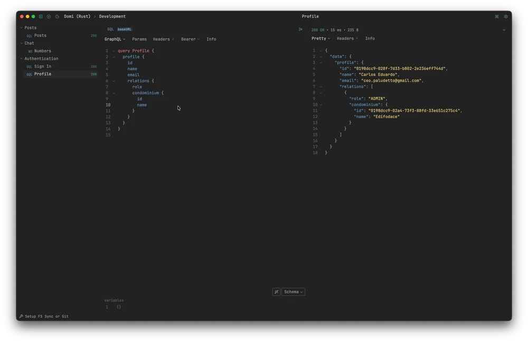Toggle the sidebar panel icon in title bar
The width and height of the screenshot is (528, 342).
pos(41,16)
